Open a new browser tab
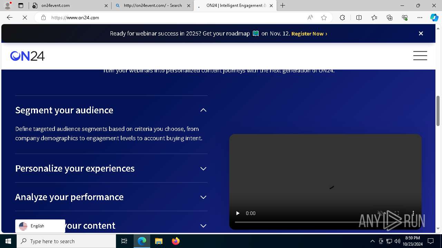 283,6
